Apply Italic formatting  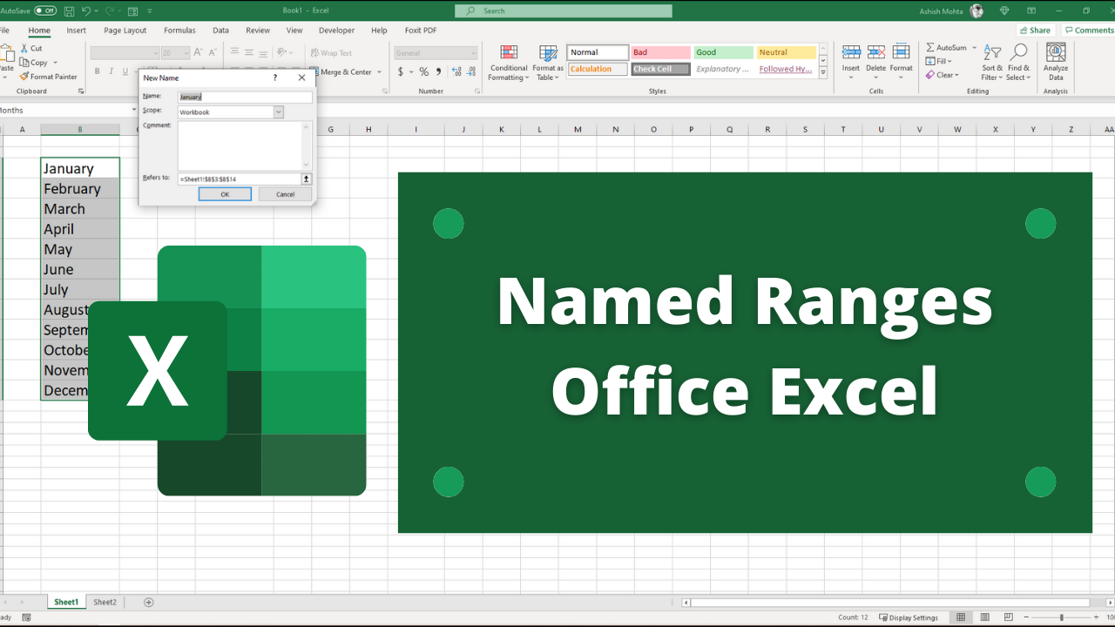pyautogui.click(x=111, y=71)
